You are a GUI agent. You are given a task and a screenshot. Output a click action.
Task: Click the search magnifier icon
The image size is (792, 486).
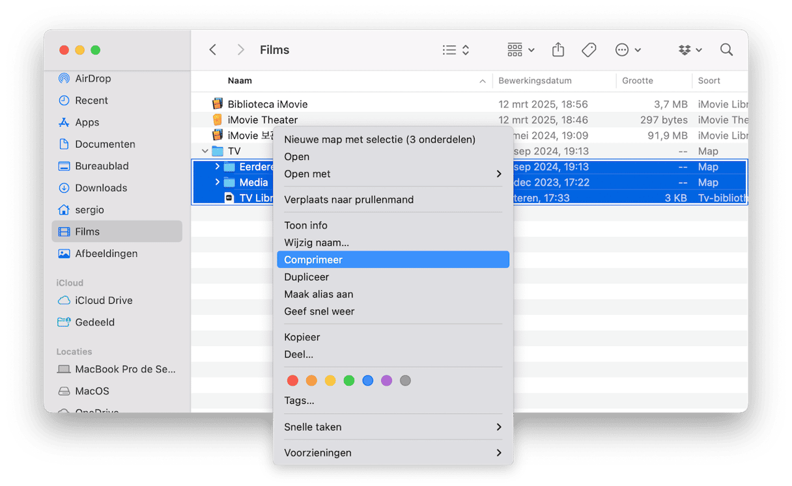point(726,50)
